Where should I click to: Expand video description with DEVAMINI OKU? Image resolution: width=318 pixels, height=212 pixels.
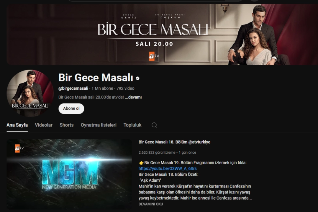point(151,204)
